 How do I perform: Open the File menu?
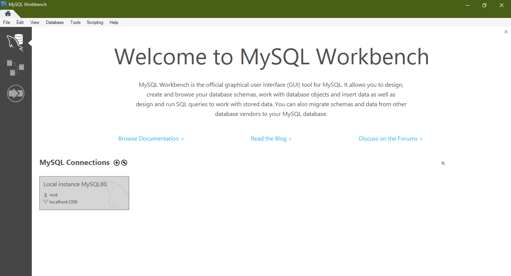tap(6, 22)
